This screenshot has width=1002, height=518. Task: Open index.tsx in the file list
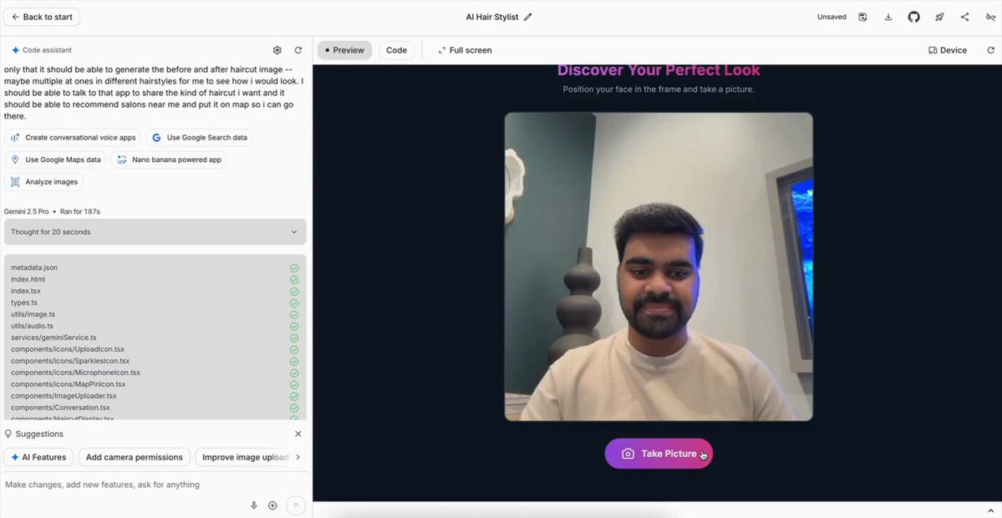pos(26,291)
